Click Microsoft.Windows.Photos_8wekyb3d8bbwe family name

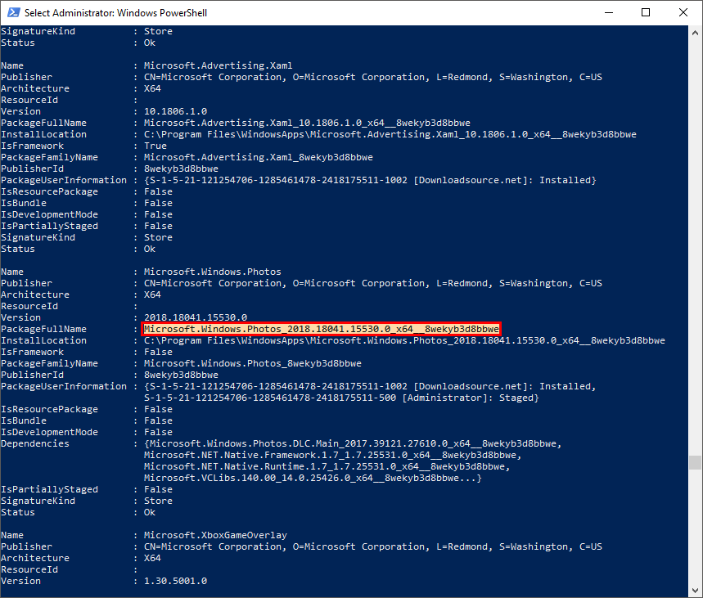[252, 363]
